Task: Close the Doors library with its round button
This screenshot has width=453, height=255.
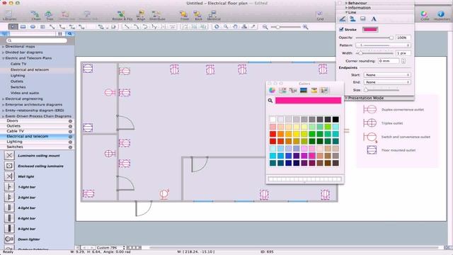Action: click(70, 121)
